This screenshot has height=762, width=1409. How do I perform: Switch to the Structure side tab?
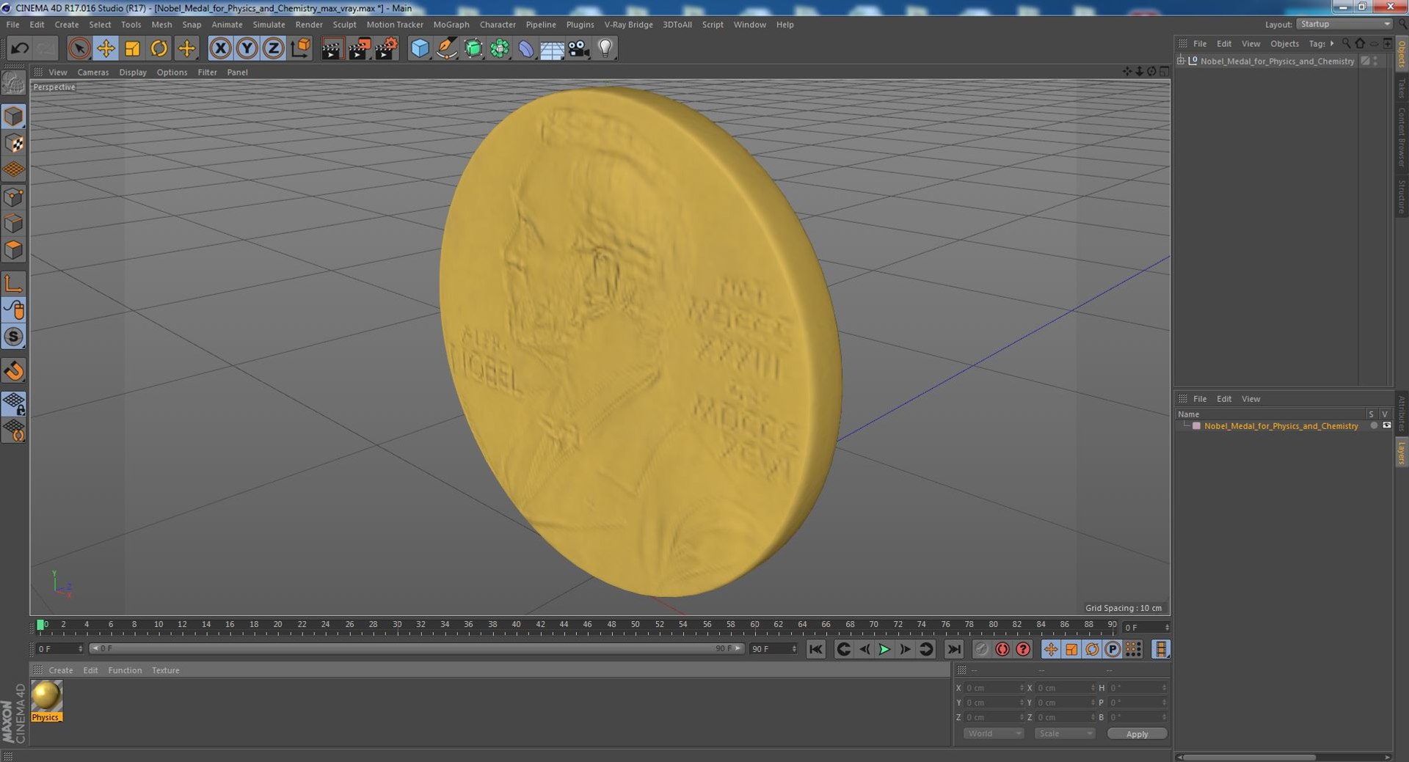coord(1401,197)
